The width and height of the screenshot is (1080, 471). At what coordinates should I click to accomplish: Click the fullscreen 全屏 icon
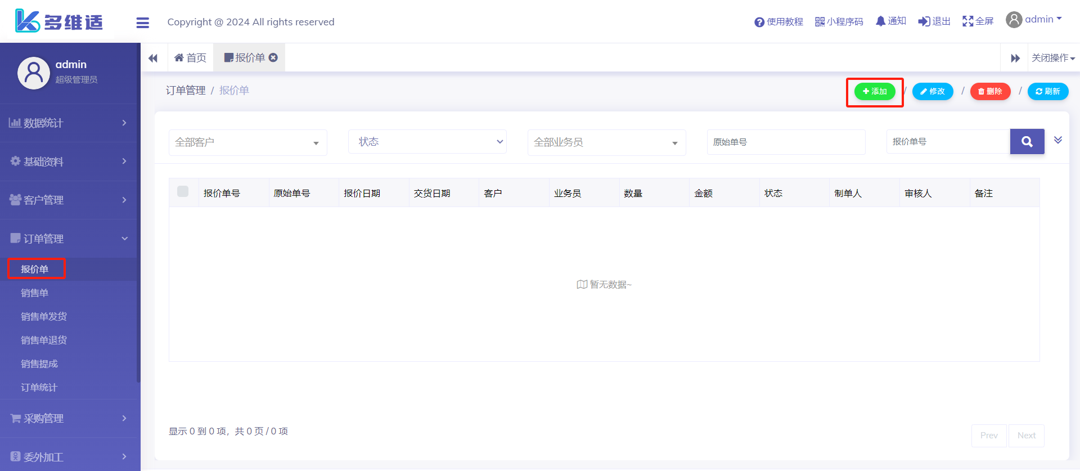[x=967, y=21]
